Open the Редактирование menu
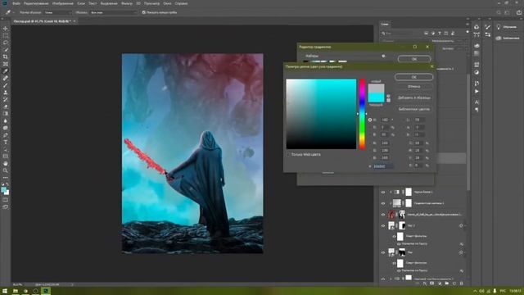The image size is (524, 295). coord(36,3)
